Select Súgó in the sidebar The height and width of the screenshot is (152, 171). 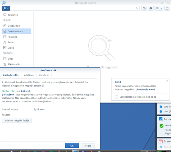pyautogui.click(x=16, y=59)
